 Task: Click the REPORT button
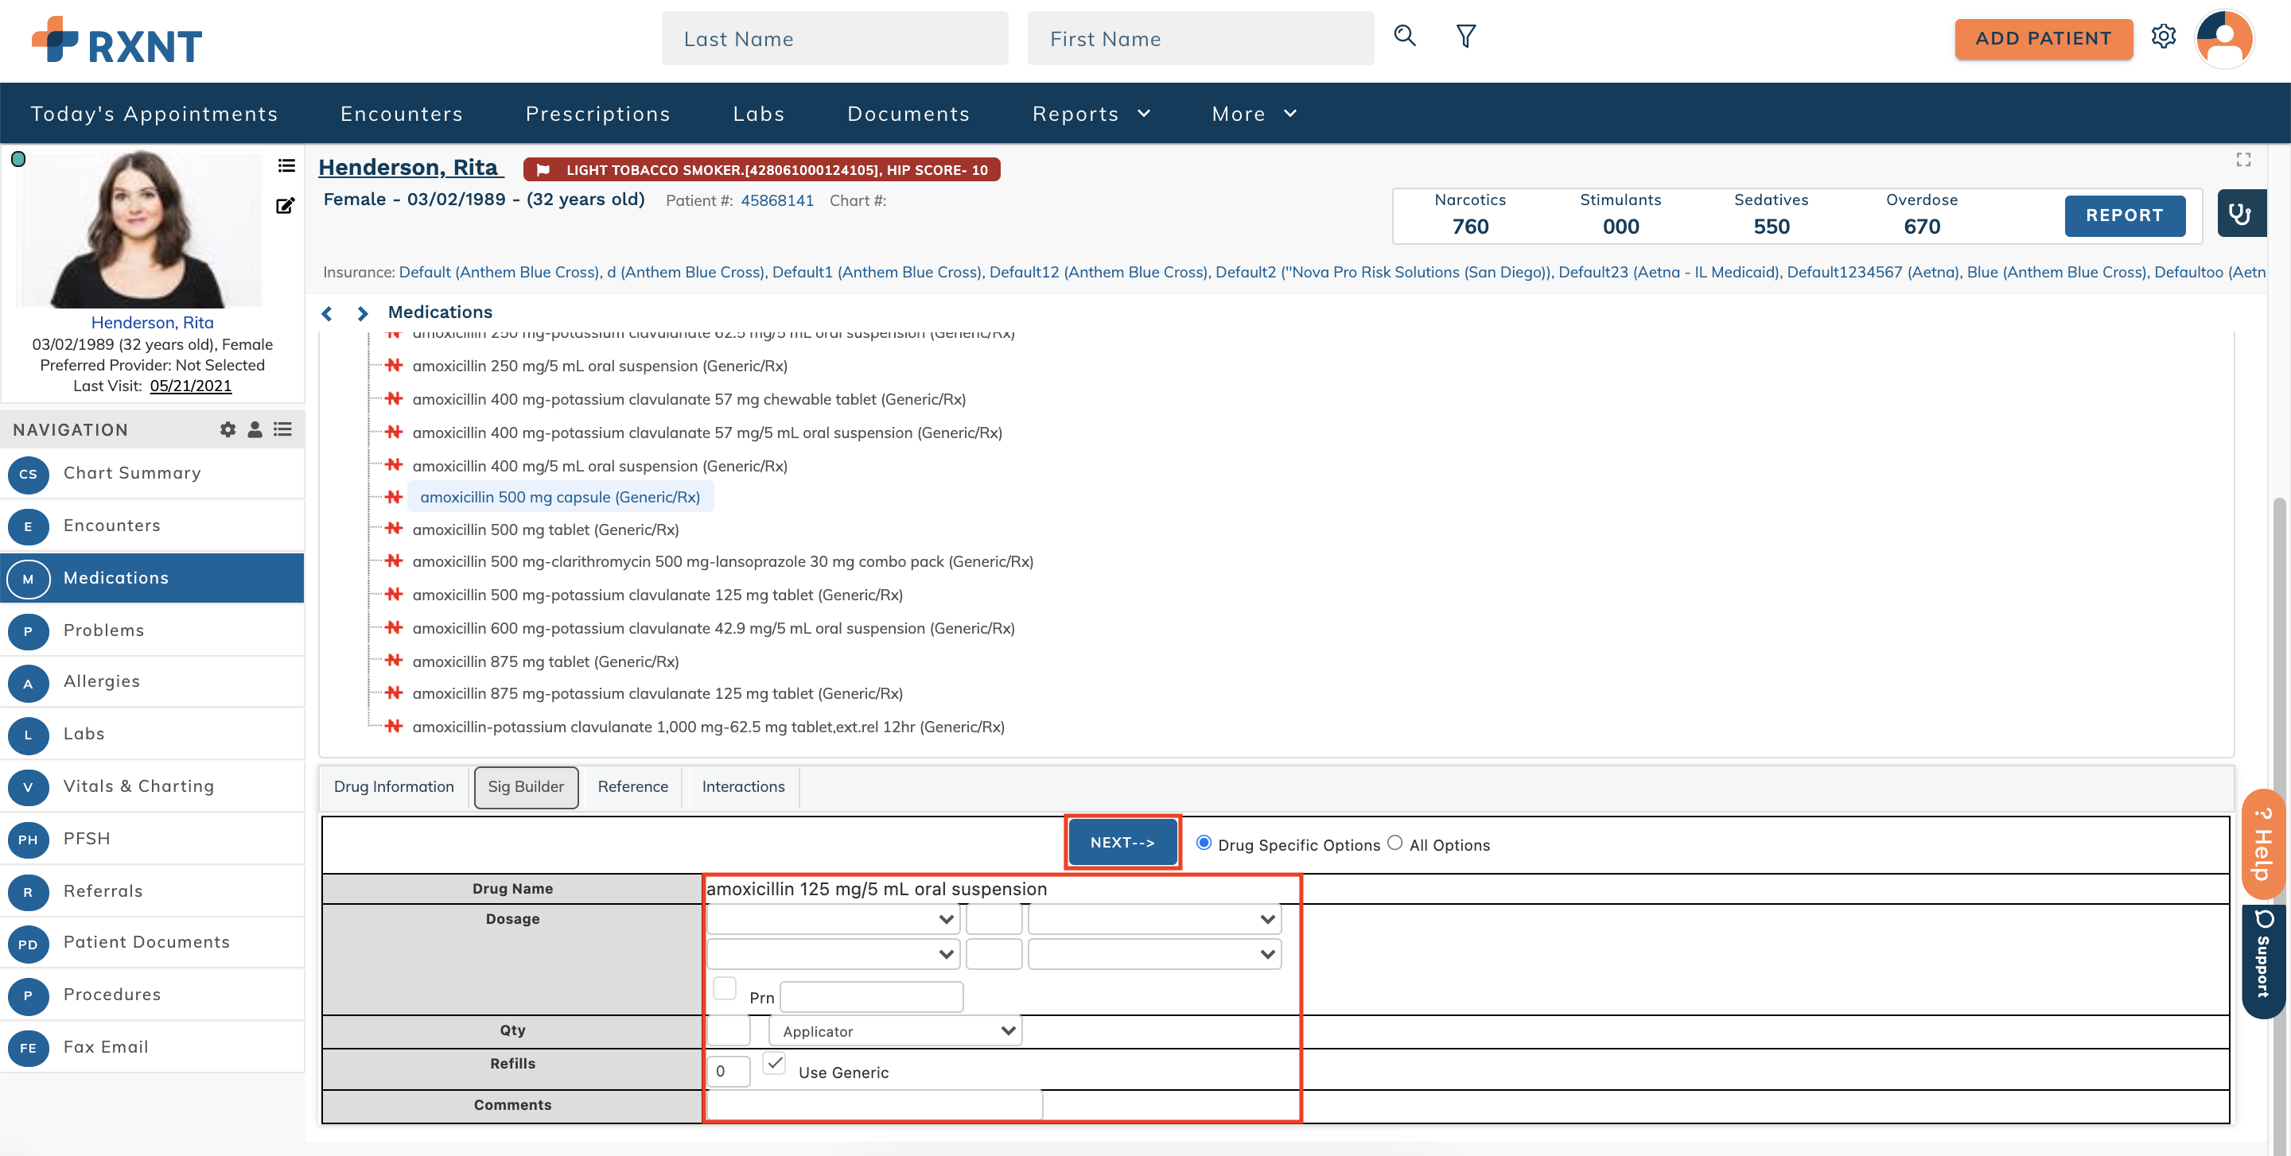2124,215
